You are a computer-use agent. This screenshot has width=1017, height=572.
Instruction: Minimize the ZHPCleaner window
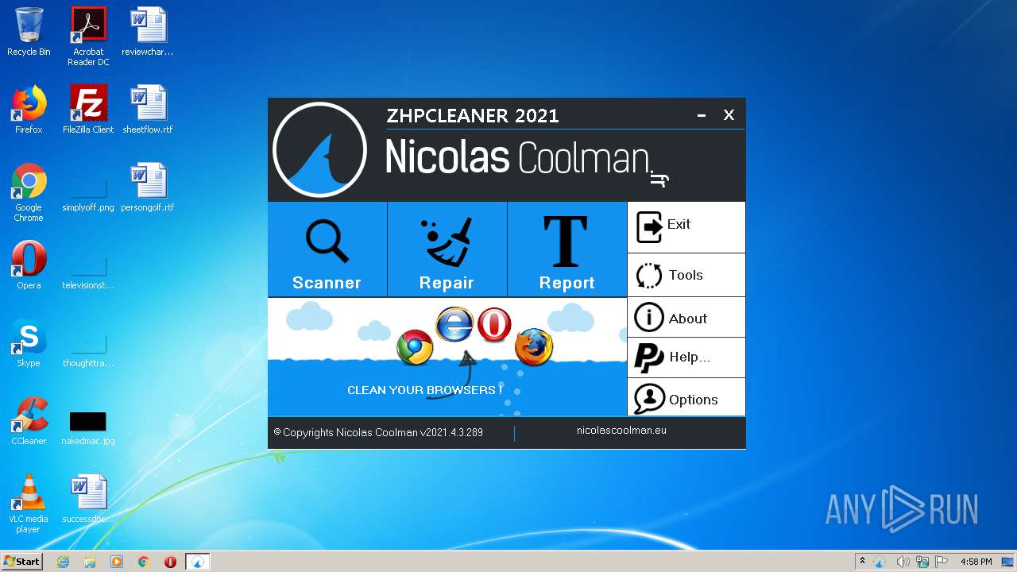click(x=702, y=115)
